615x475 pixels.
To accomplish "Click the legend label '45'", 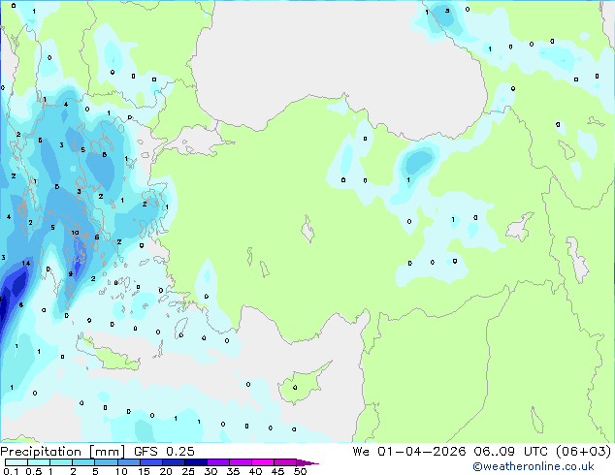I will click(277, 471).
